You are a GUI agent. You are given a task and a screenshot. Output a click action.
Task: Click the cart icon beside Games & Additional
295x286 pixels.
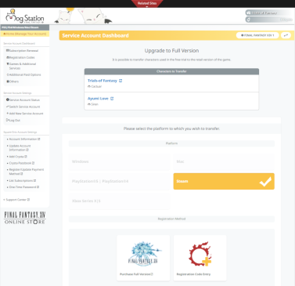pos(8,64)
